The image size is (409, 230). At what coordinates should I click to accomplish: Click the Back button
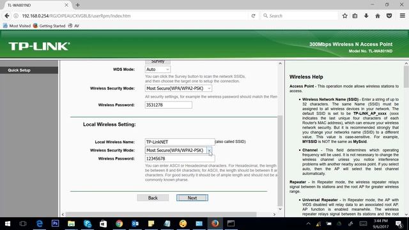coord(153,198)
